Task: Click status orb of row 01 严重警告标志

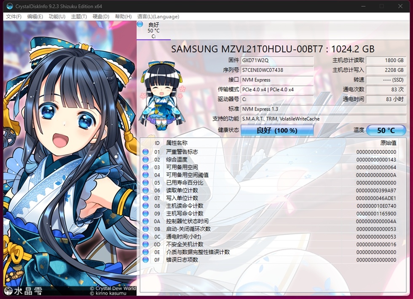Action: [x=145, y=151]
